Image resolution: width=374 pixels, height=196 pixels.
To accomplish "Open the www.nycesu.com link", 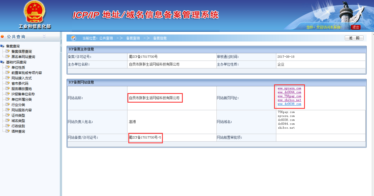I will click(x=289, y=88).
